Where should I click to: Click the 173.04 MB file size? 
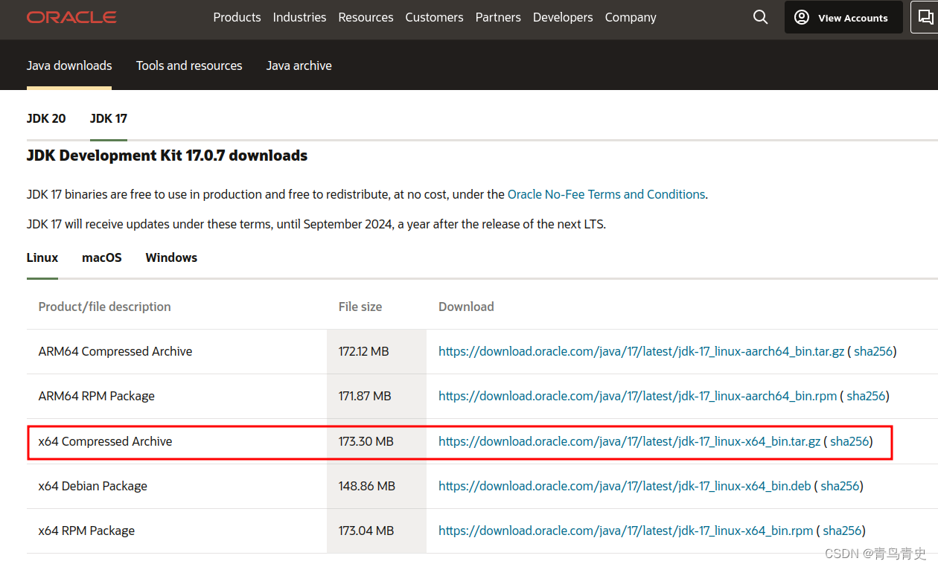tap(366, 531)
